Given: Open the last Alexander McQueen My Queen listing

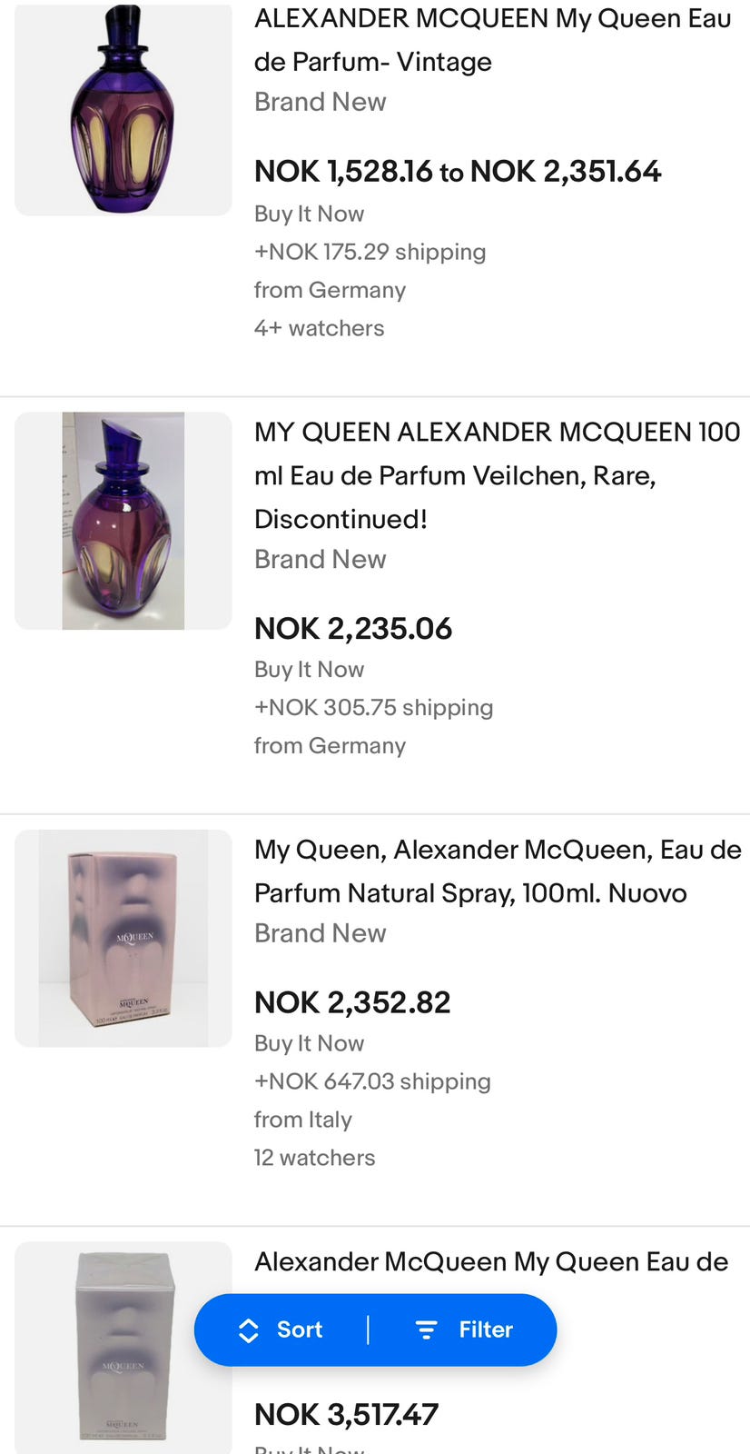Looking at the screenshot, I should pyautogui.click(x=491, y=1262).
